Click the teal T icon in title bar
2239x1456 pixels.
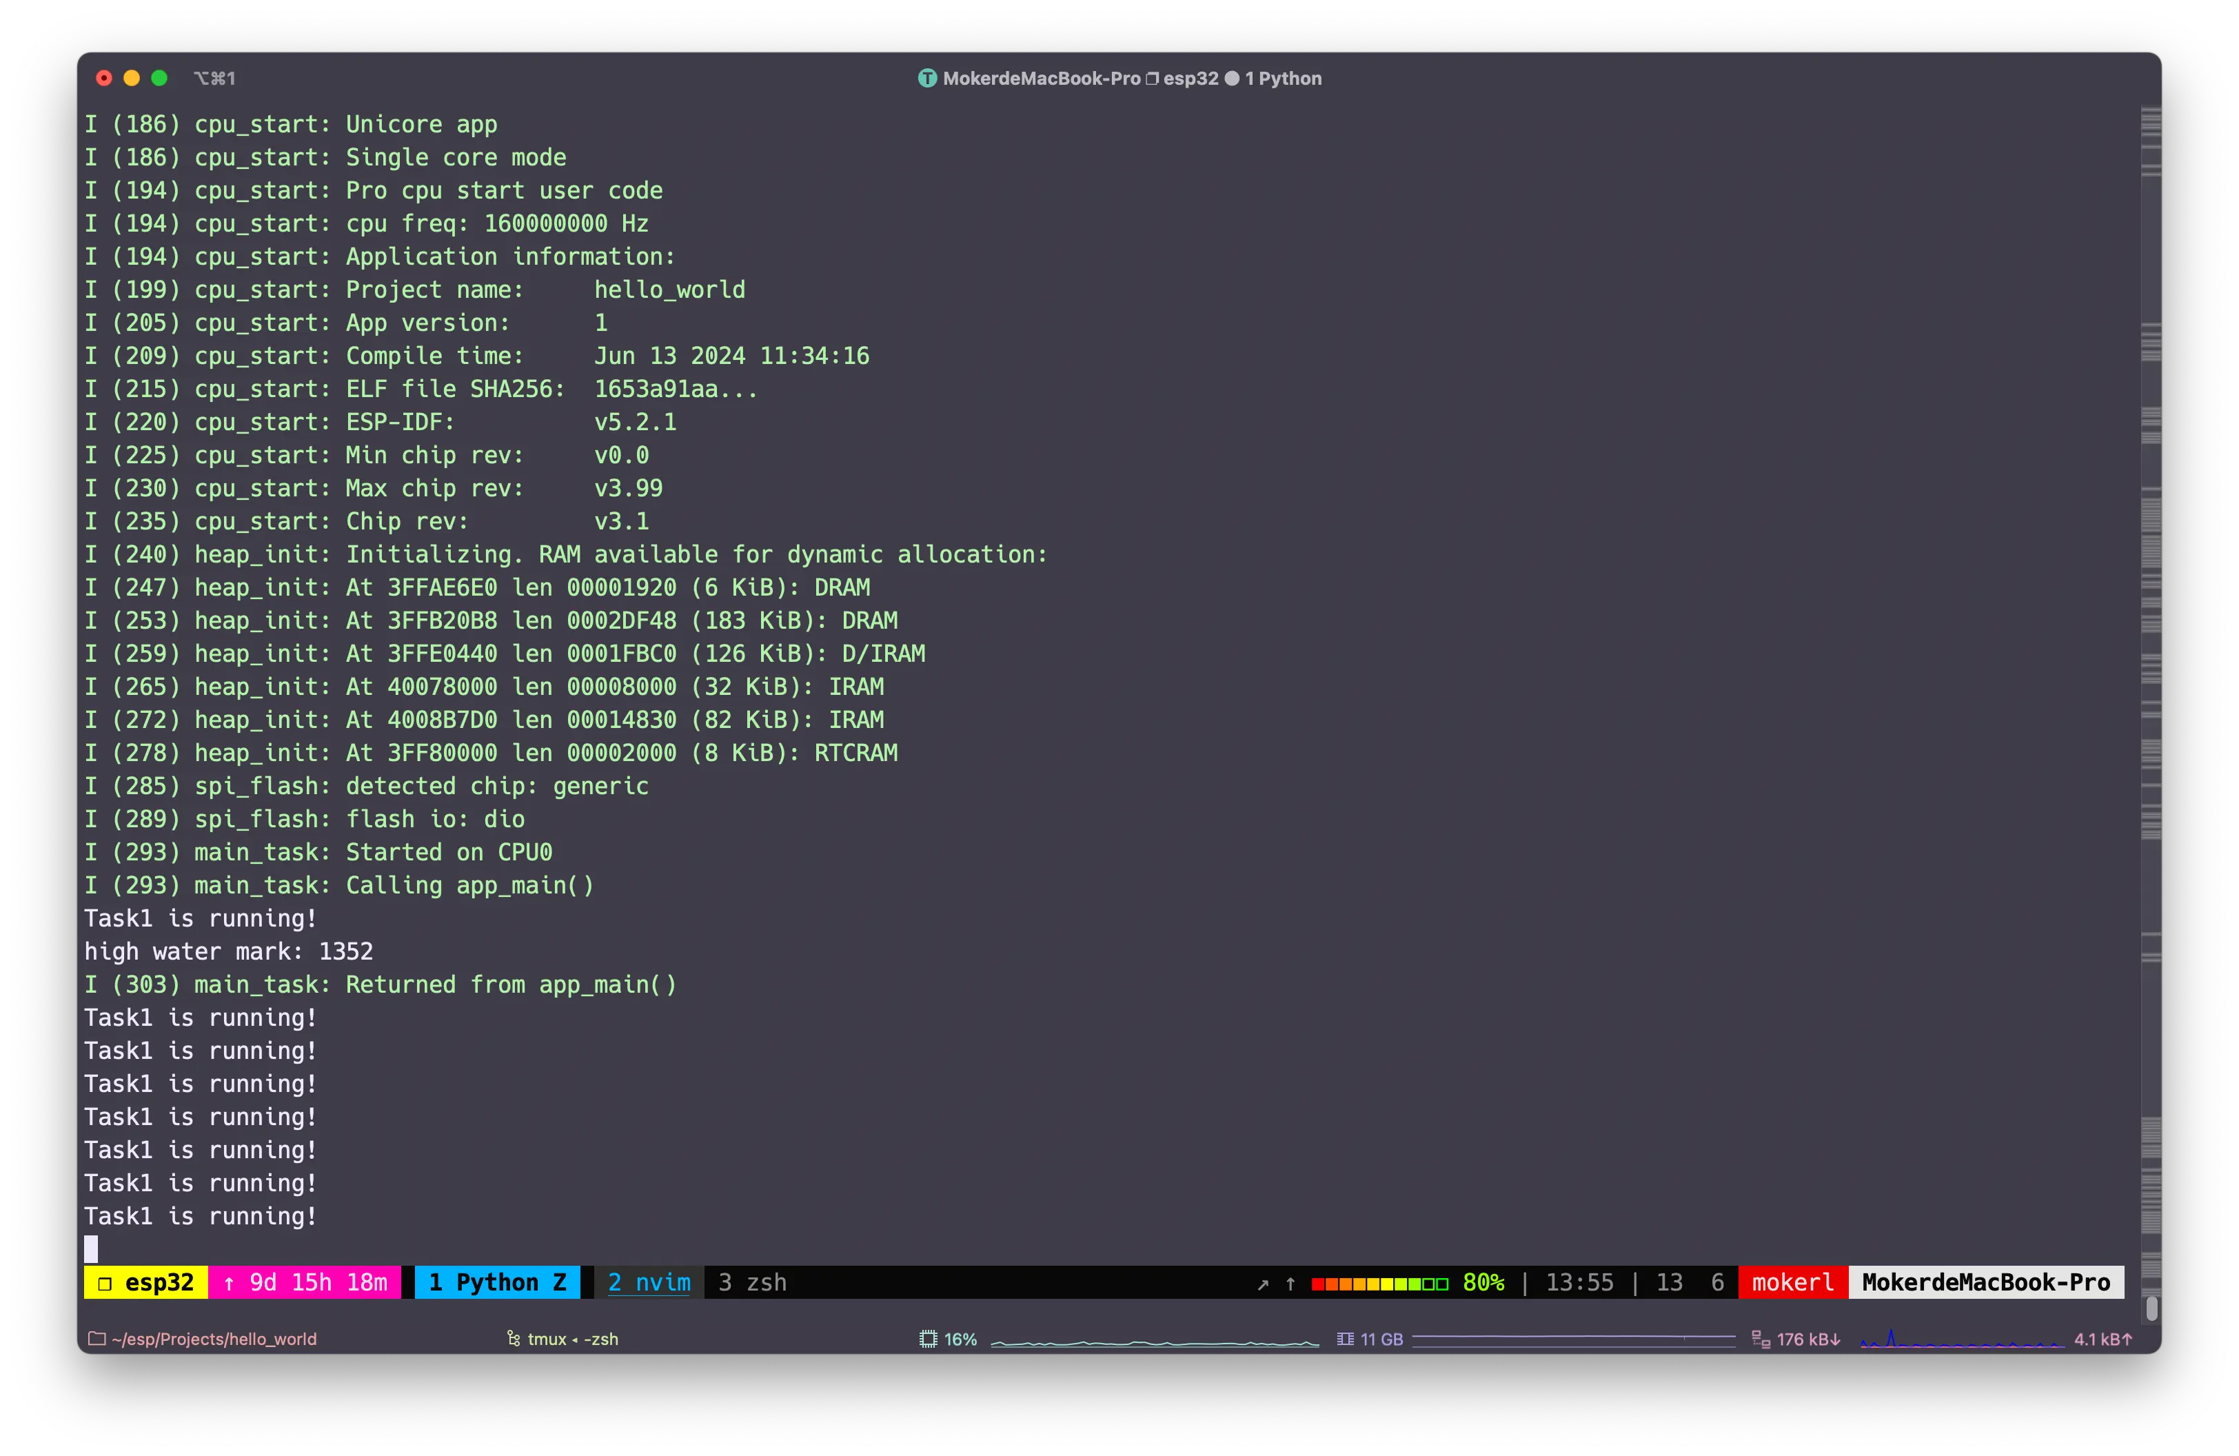click(926, 79)
